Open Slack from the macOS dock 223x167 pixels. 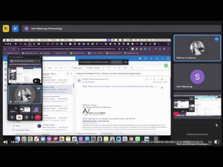pyautogui.click(x=37, y=139)
